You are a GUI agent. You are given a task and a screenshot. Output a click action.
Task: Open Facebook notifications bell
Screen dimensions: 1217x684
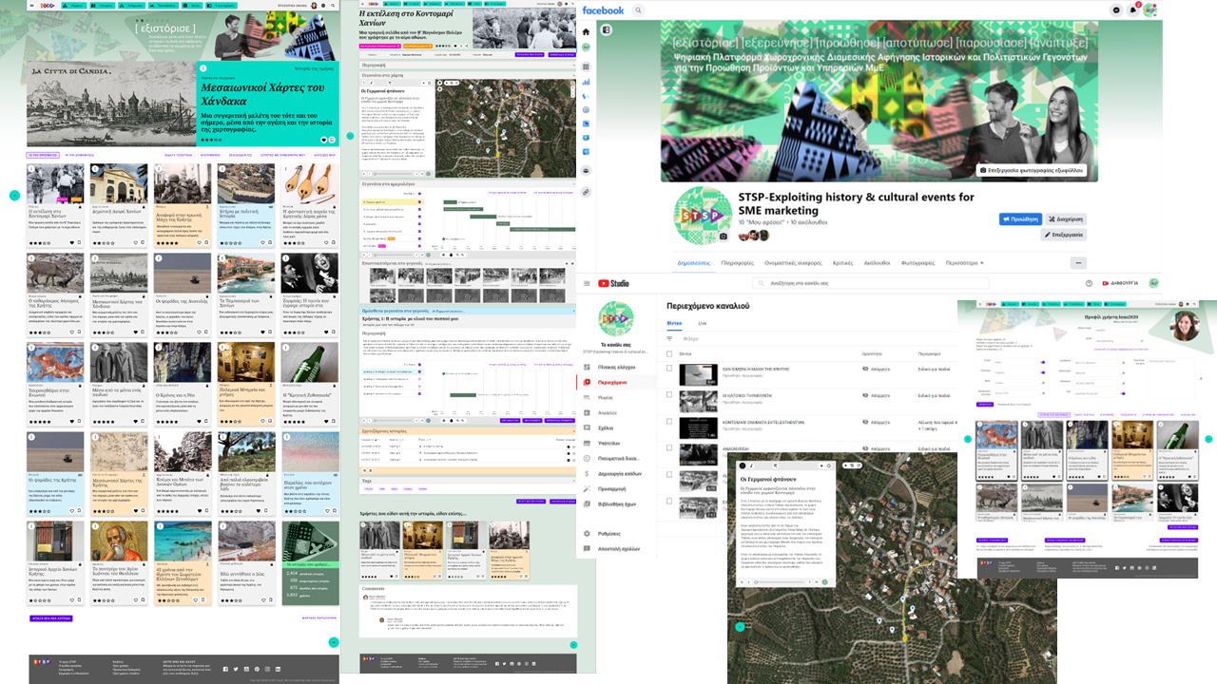point(1133,10)
